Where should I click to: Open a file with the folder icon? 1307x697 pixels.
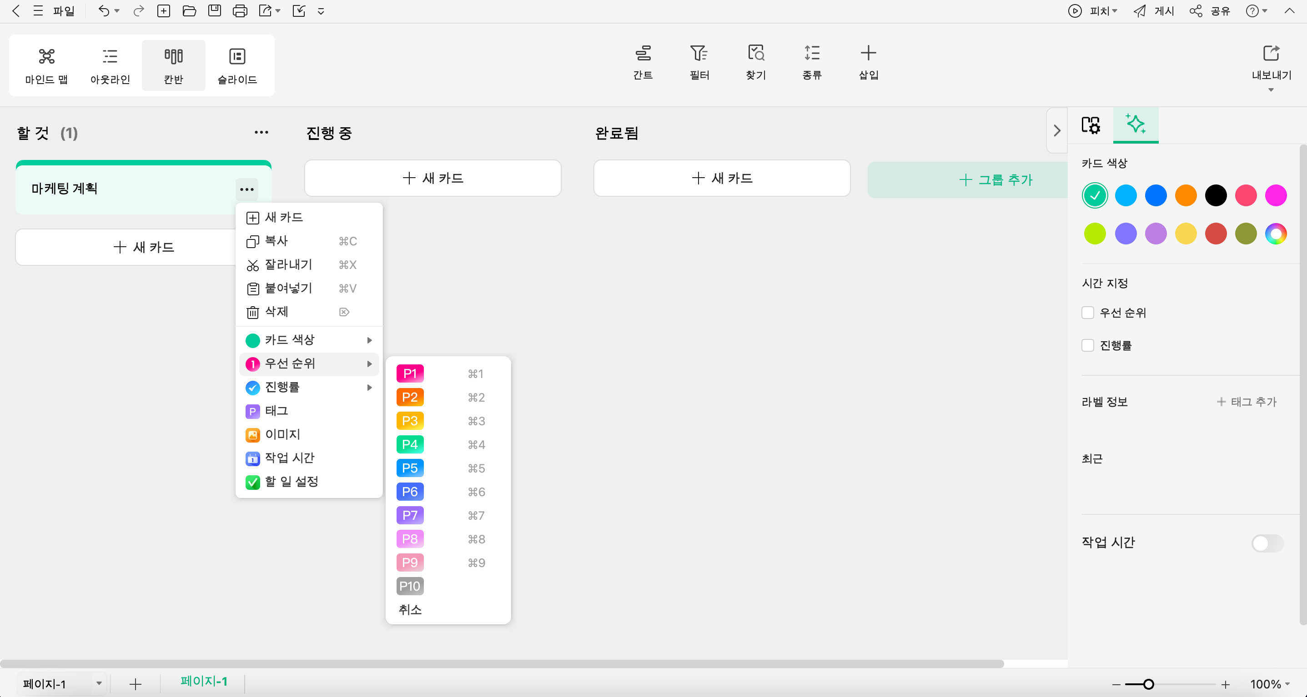point(189,10)
